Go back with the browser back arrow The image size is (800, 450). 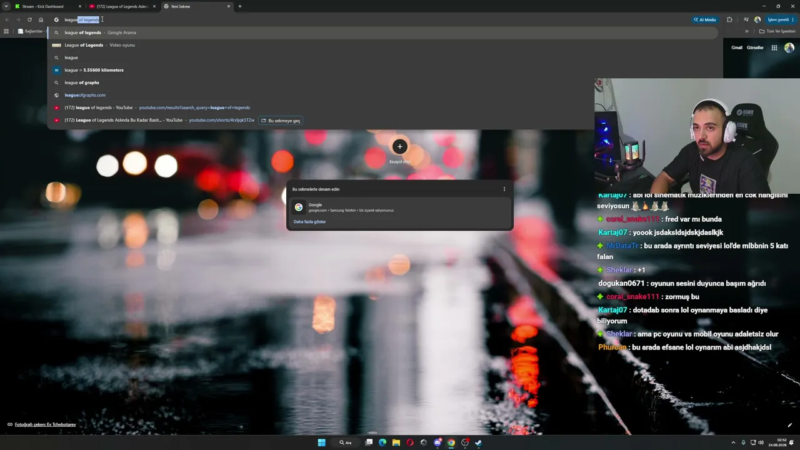pyautogui.click(x=7, y=19)
